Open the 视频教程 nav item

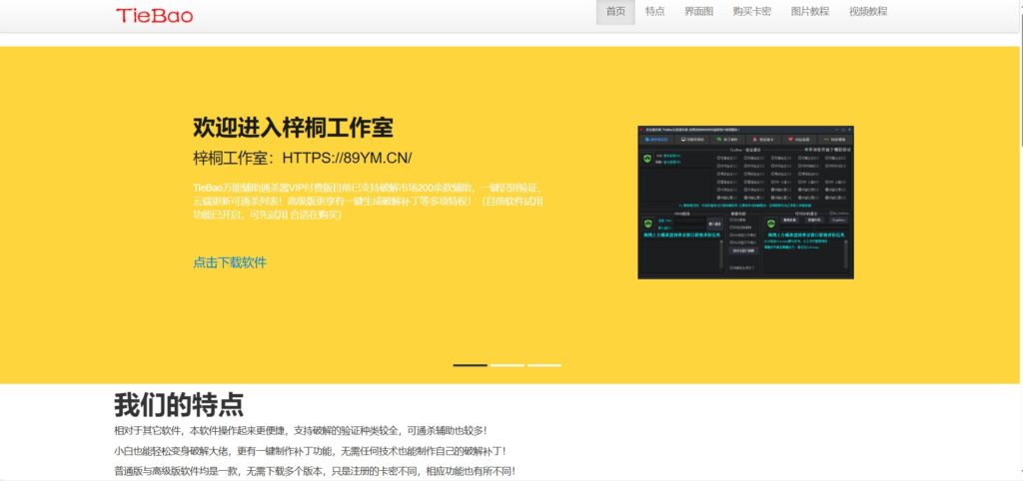tap(868, 12)
